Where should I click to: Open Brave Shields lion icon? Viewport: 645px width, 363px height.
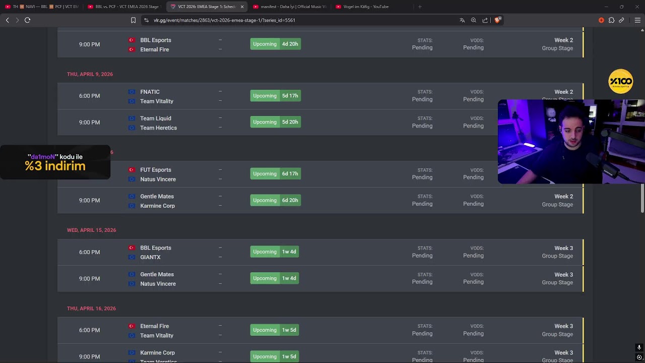click(497, 20)
